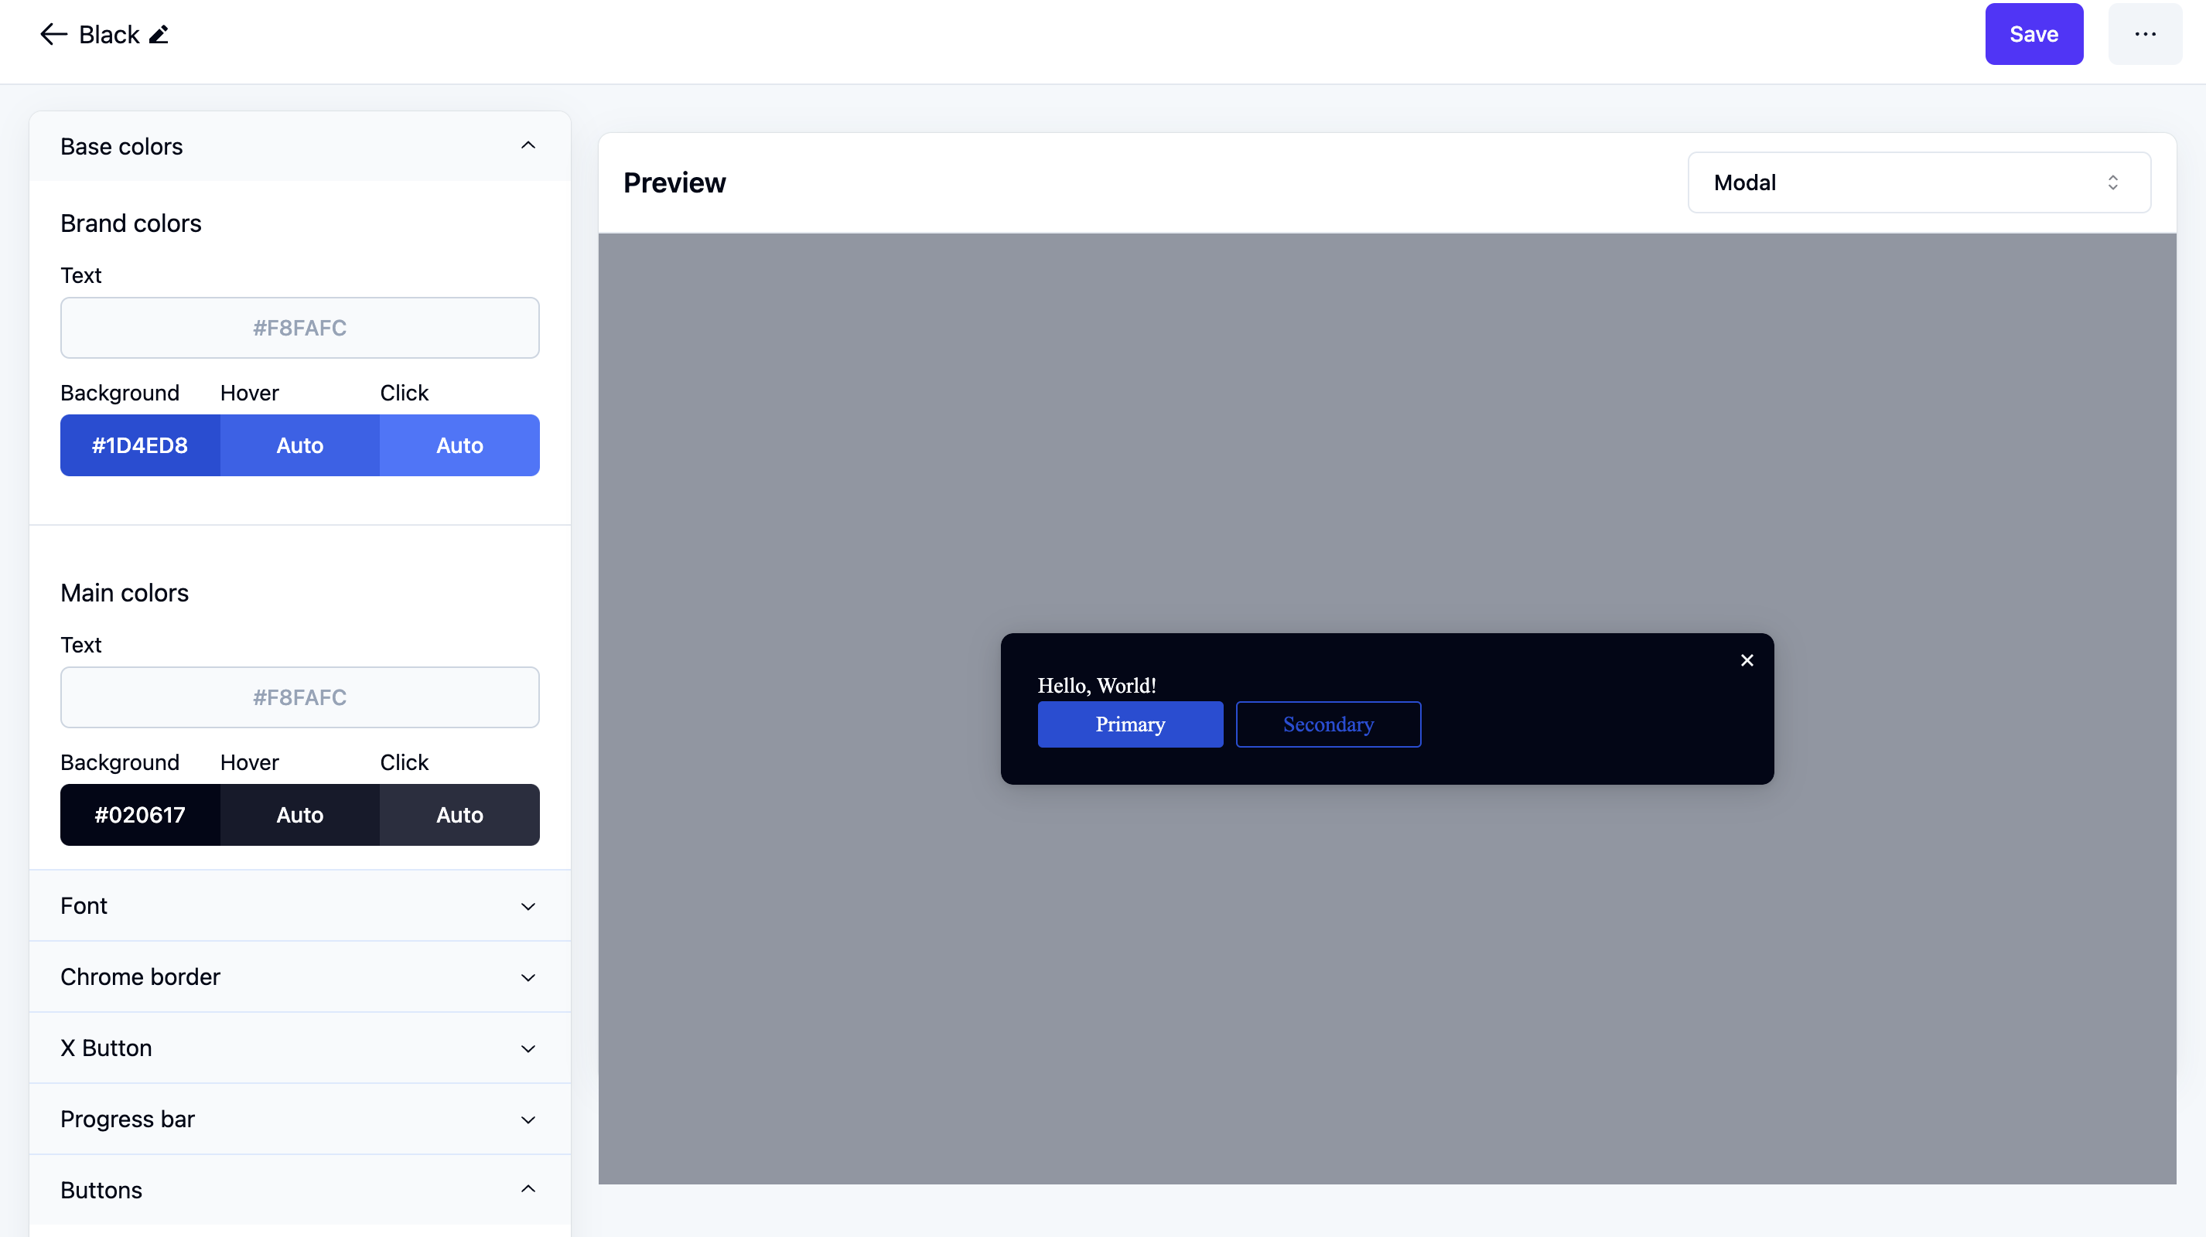Expand the Font settings section

[x=528, y=905]
